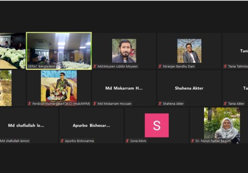
Task: Click muted mic icon beside Md Mokarram Hossain
Action: pyautogui.click(x=95, y=103)
